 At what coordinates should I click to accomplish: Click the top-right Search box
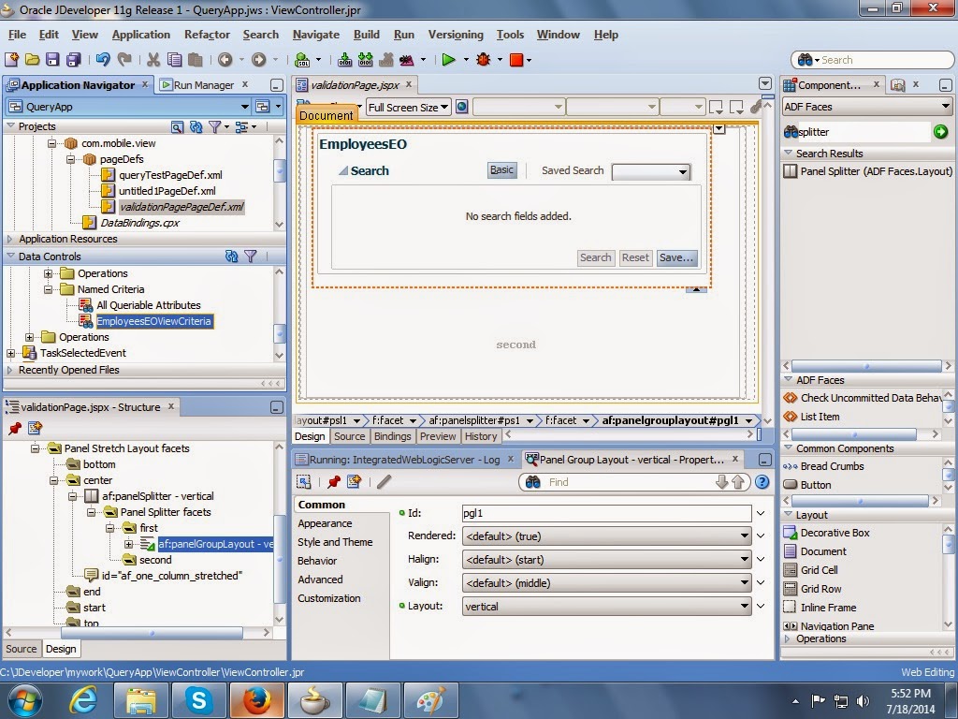point(873,60)
